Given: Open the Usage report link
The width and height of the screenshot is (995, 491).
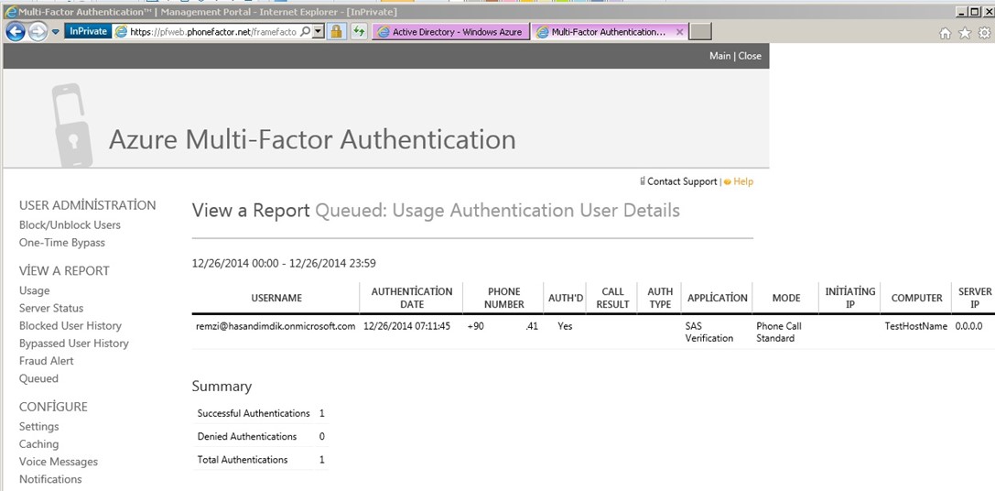Looking at the screenshot, I should [34, 291].
